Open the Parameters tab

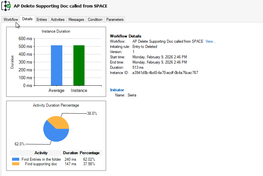(115, 20)
